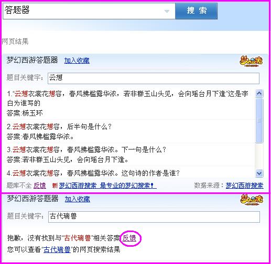This screenshot has width=271, height=264.
Task: Open the 梦幻西游搜索 最专业的梦幻搜索 link
Action: [x=107, y=186]
